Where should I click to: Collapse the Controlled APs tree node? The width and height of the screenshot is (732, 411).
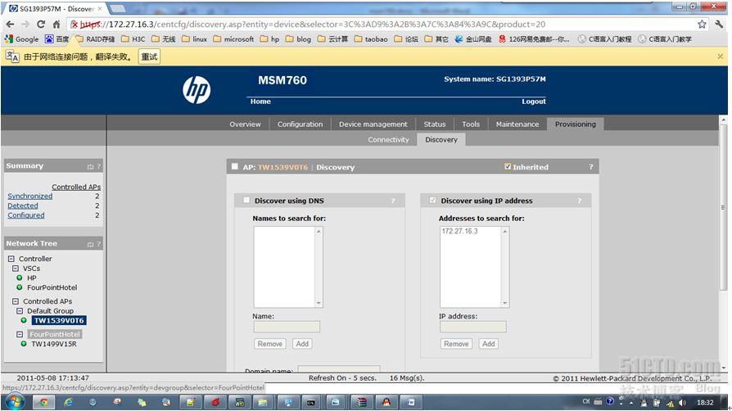pos(16,301)
